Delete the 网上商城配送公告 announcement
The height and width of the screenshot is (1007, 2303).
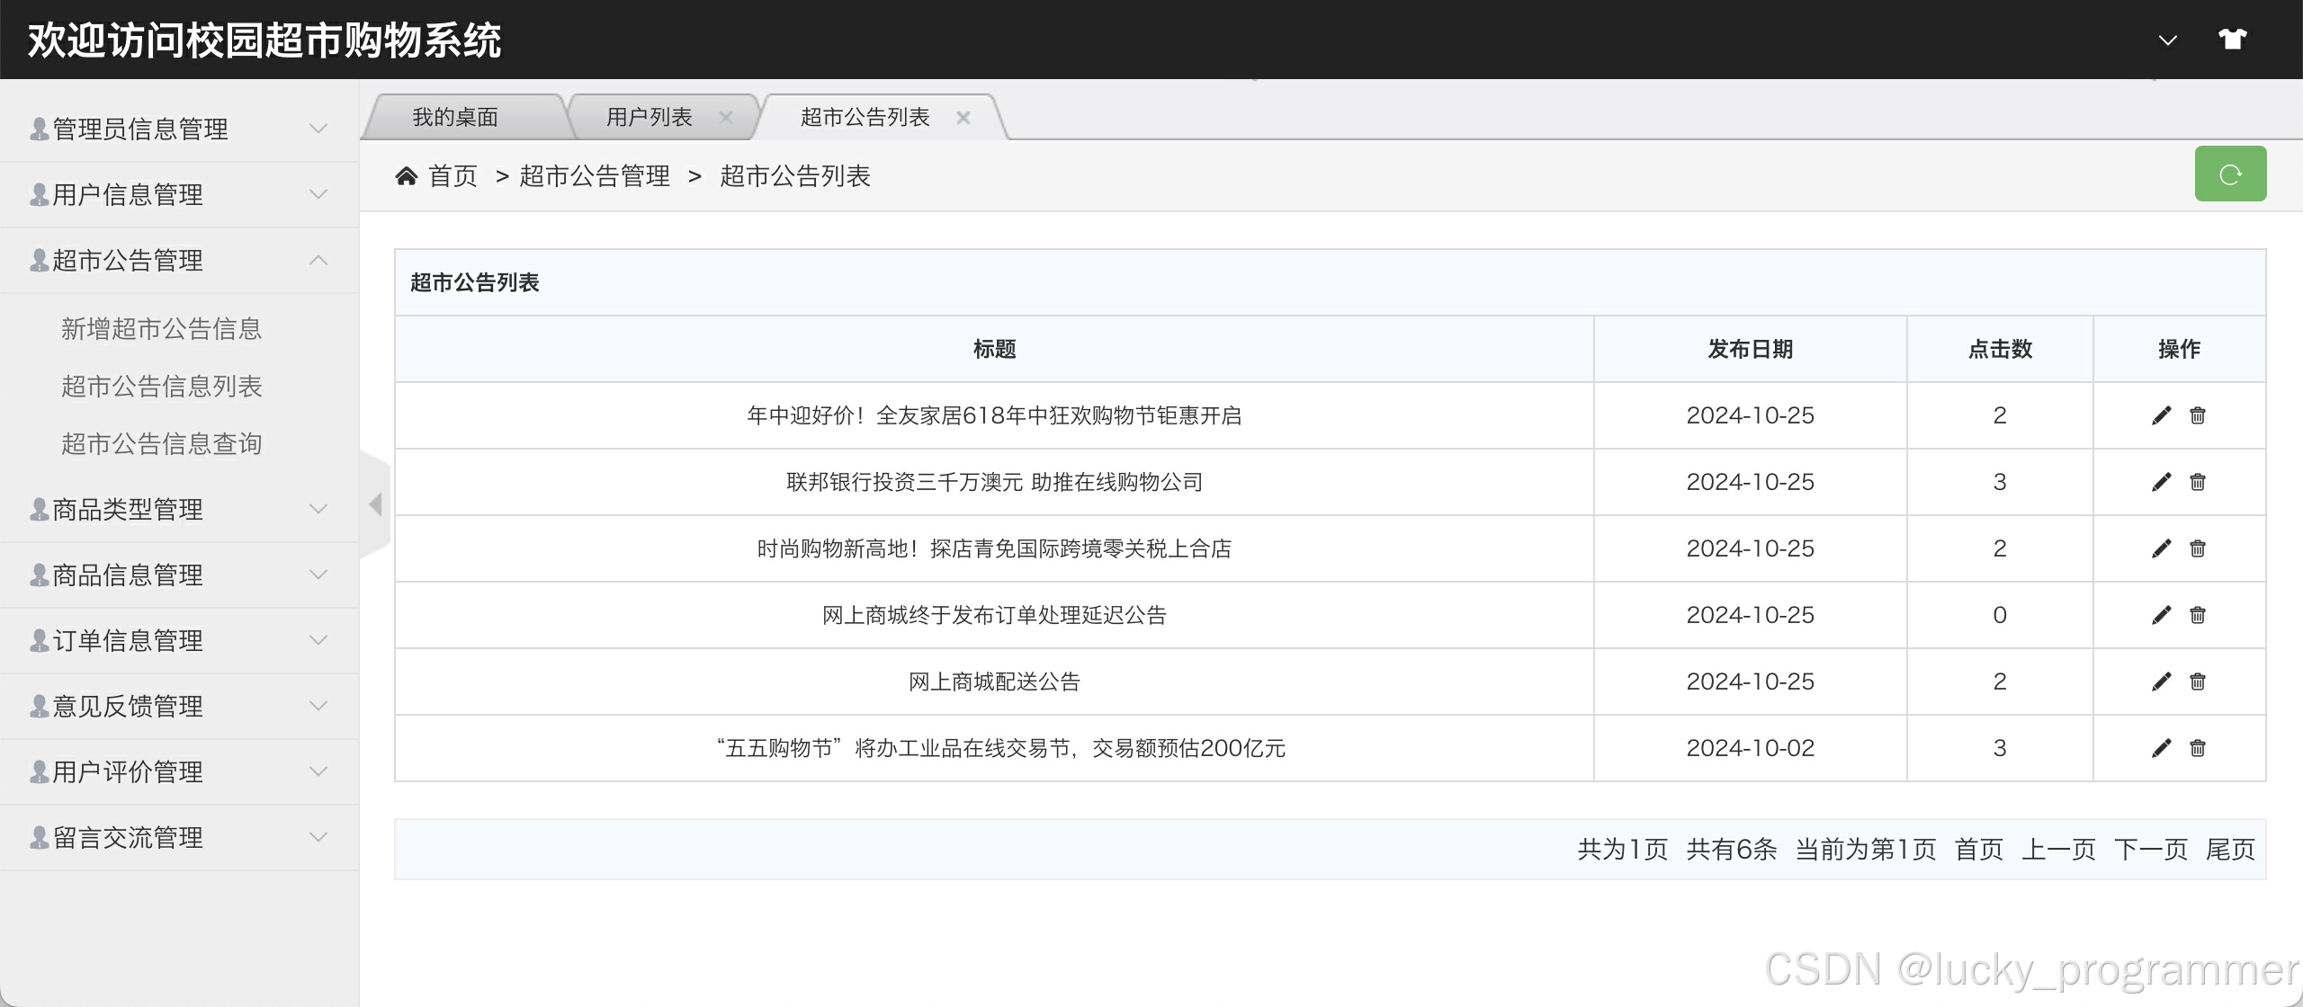(2197, 682)
